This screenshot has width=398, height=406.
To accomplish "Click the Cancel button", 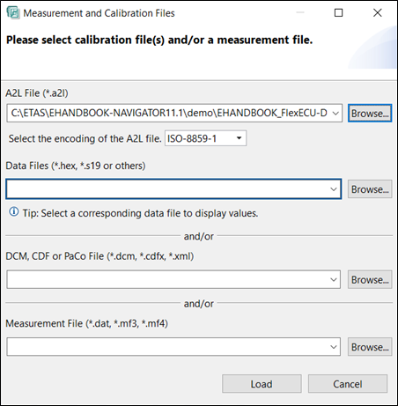I will tap(348, 384).
